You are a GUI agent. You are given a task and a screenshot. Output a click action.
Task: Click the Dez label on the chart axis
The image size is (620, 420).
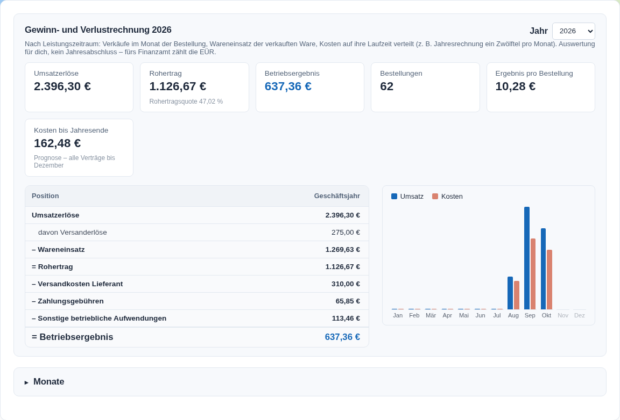(579, 315)
